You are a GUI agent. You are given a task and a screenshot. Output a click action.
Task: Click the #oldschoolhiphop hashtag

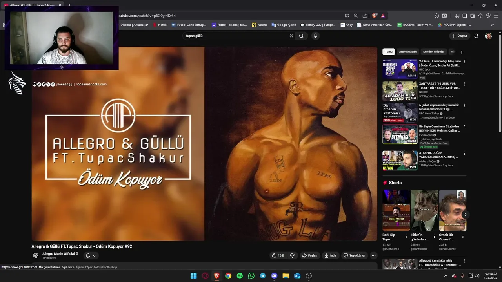pyautogui.click(x=105, y=267)
